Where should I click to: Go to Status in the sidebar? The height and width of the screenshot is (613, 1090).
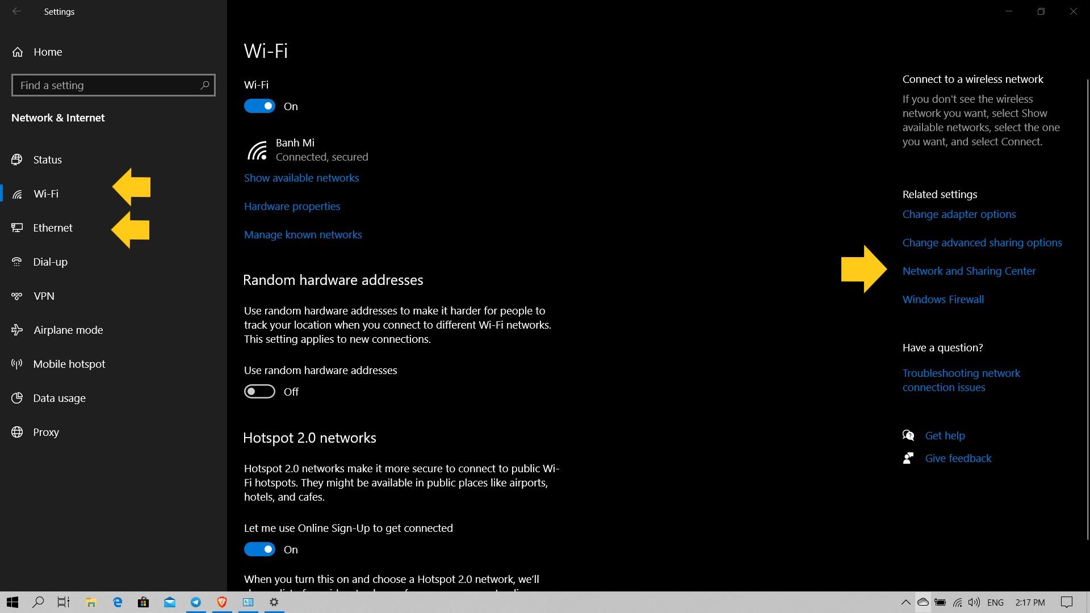tap(47, 159)
